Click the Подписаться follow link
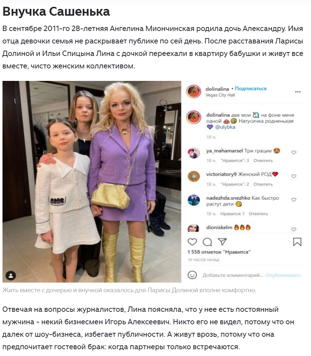311x356 pixels. (x=250, y=88)
